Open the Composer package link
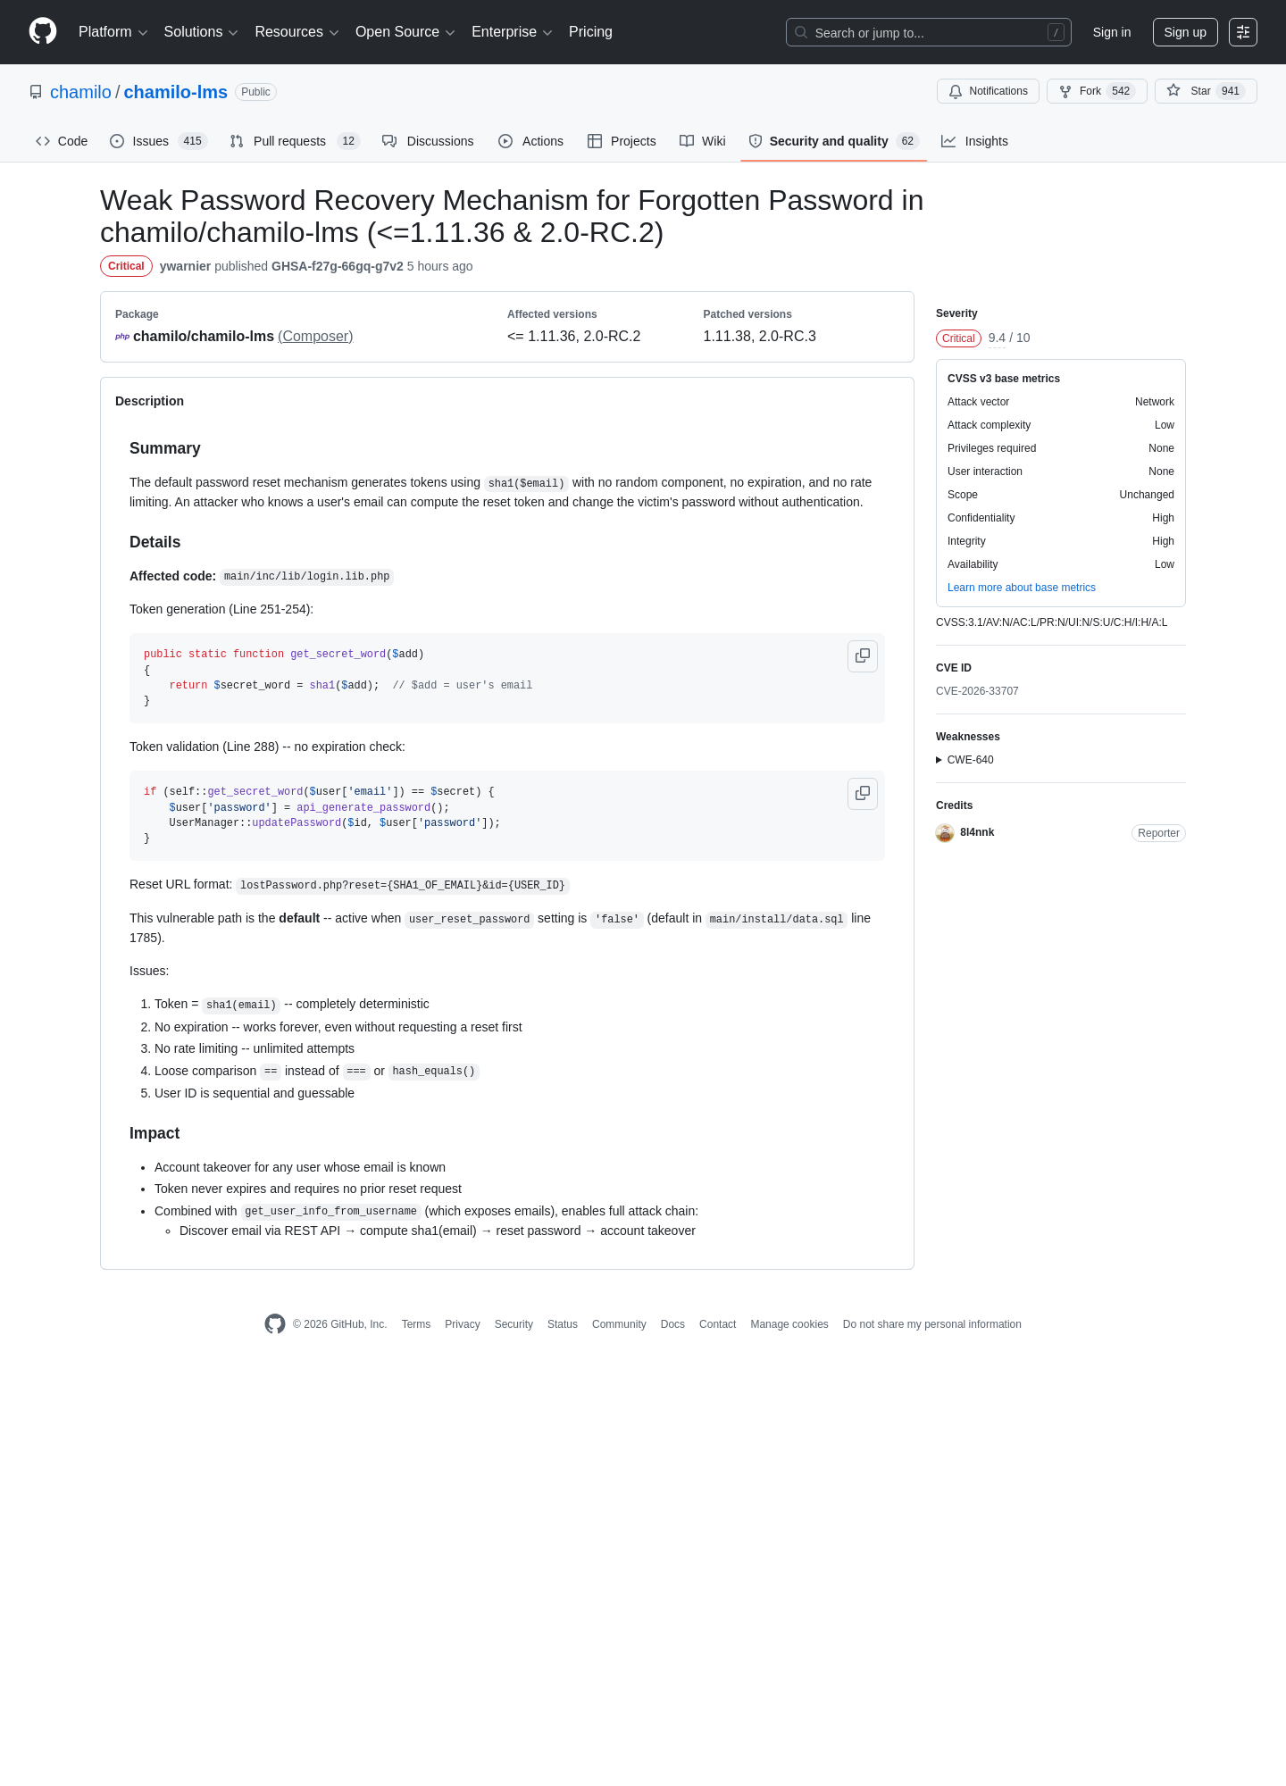 coord(315,337)
